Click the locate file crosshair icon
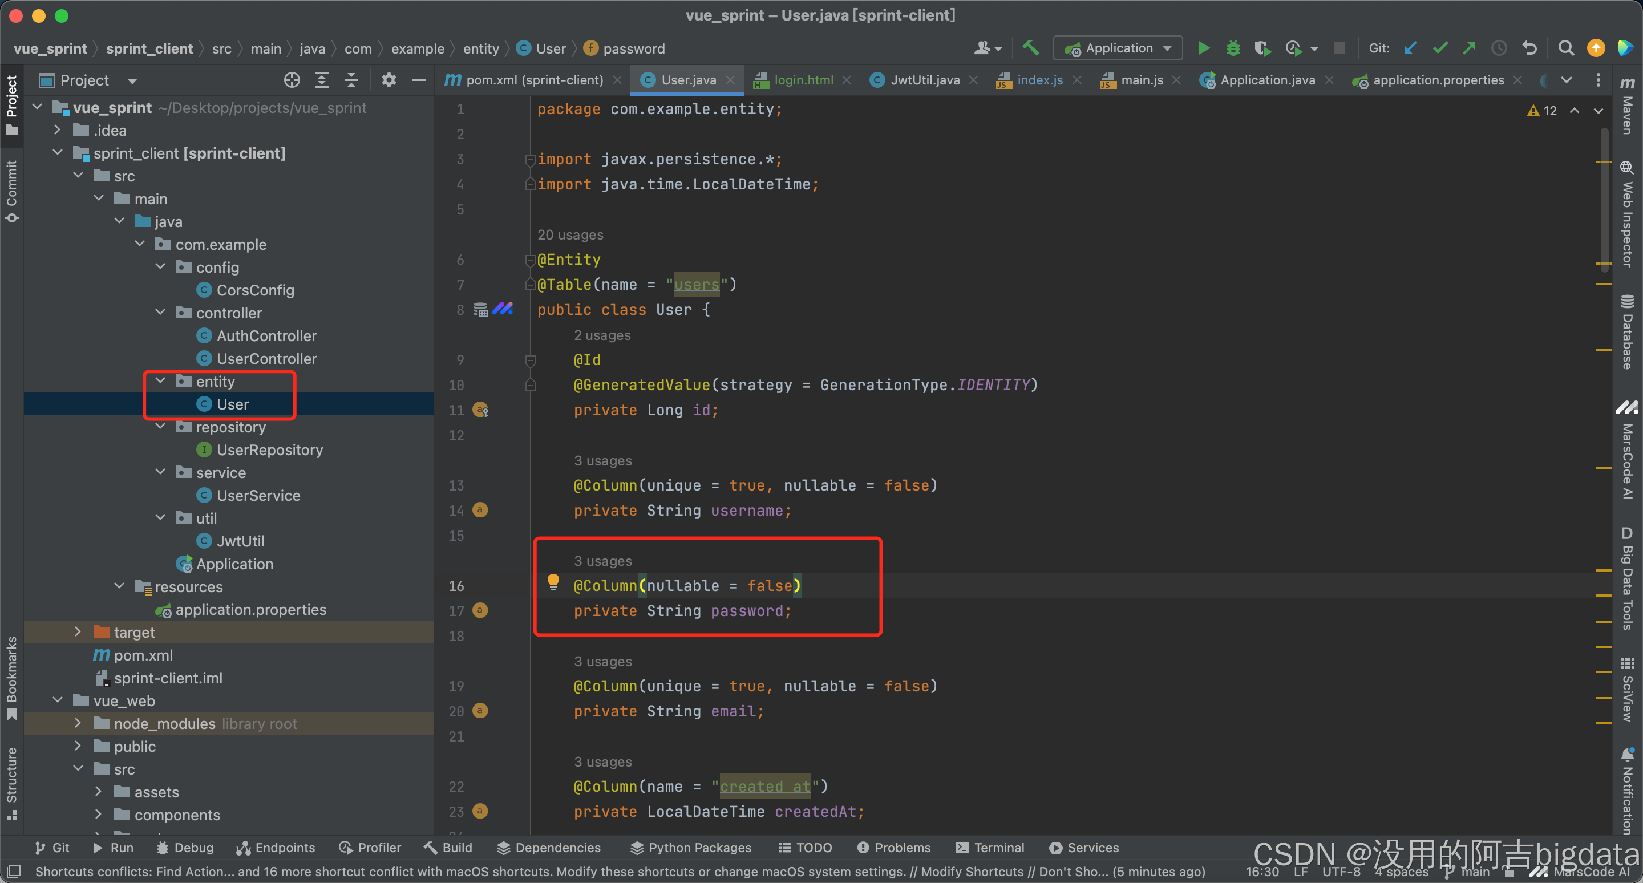 (x=292, y=80)
